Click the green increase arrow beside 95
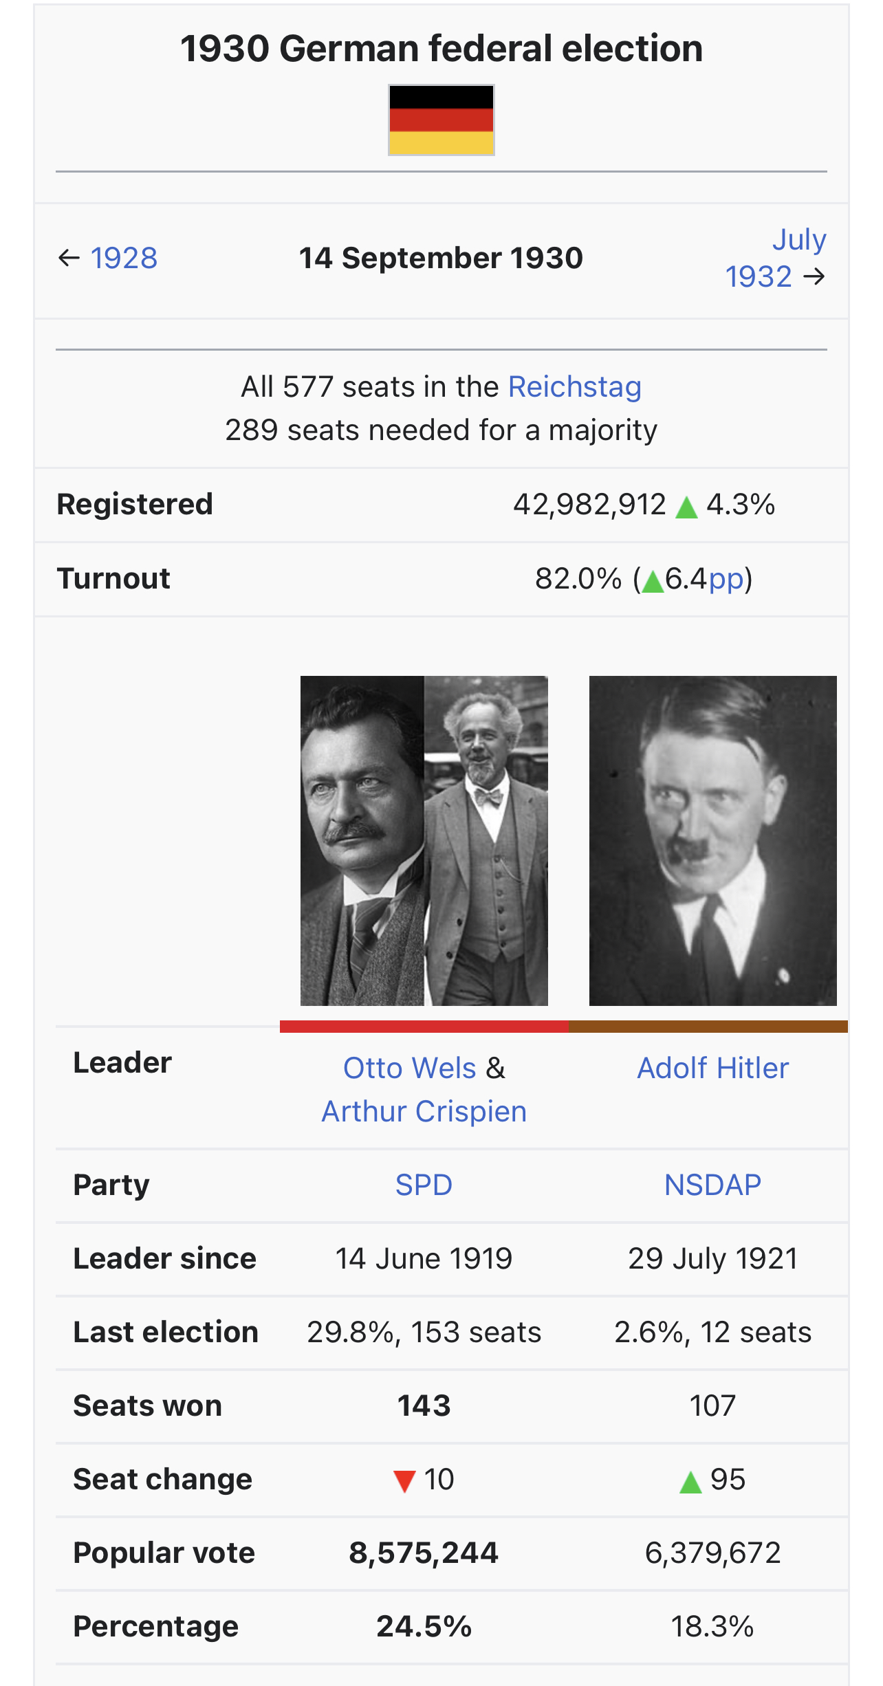 point(690,1482)
